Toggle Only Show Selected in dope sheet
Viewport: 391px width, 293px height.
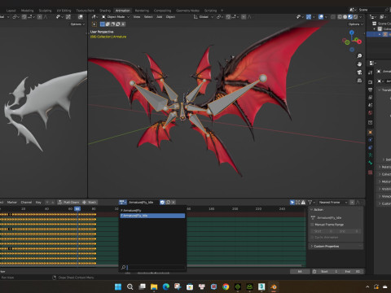tap(292, 203)
